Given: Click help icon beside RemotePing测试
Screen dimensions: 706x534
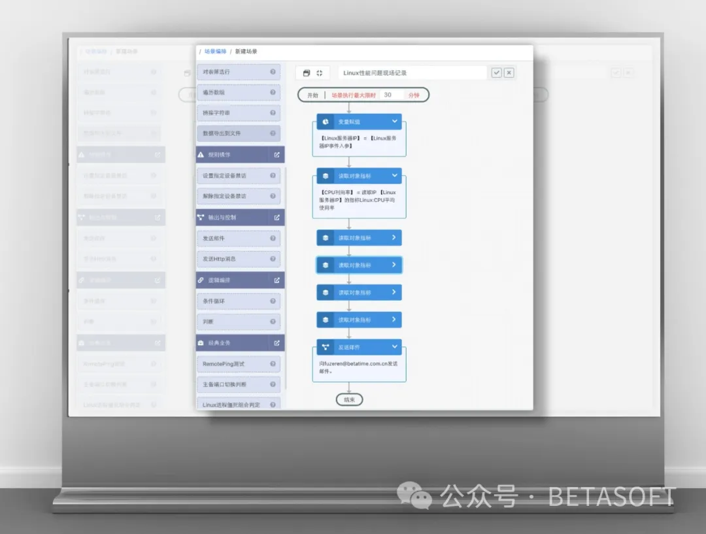Looking at the screenshot, I should coord(273,364).
